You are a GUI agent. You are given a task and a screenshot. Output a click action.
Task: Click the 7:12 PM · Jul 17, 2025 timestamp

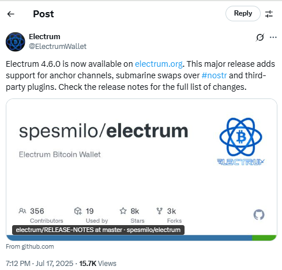(39, 264)
